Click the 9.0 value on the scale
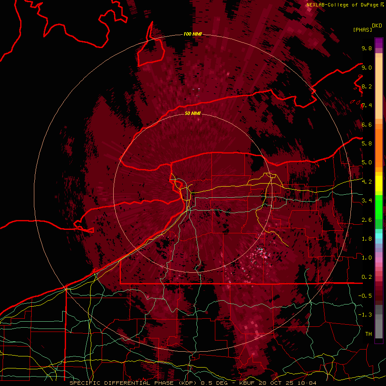 [x=367, y=67]
